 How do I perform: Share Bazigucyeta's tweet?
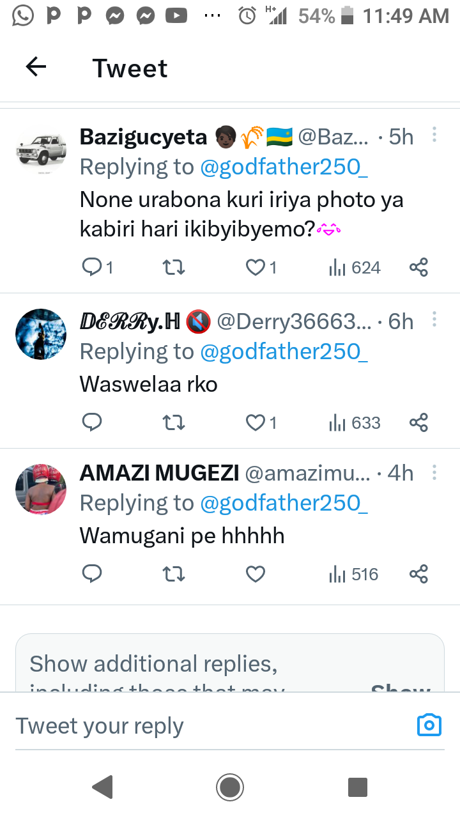(418, 267)
